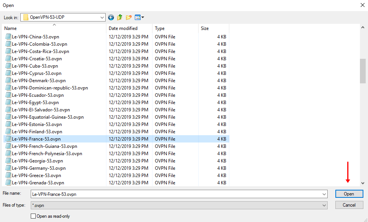Viewport: 368px width, 222px height.
Task: Click the file icon for Le-VPN-Equatorial-Guinea-53.ovpn
Action: pyautogui.click(x=8, y=117)
